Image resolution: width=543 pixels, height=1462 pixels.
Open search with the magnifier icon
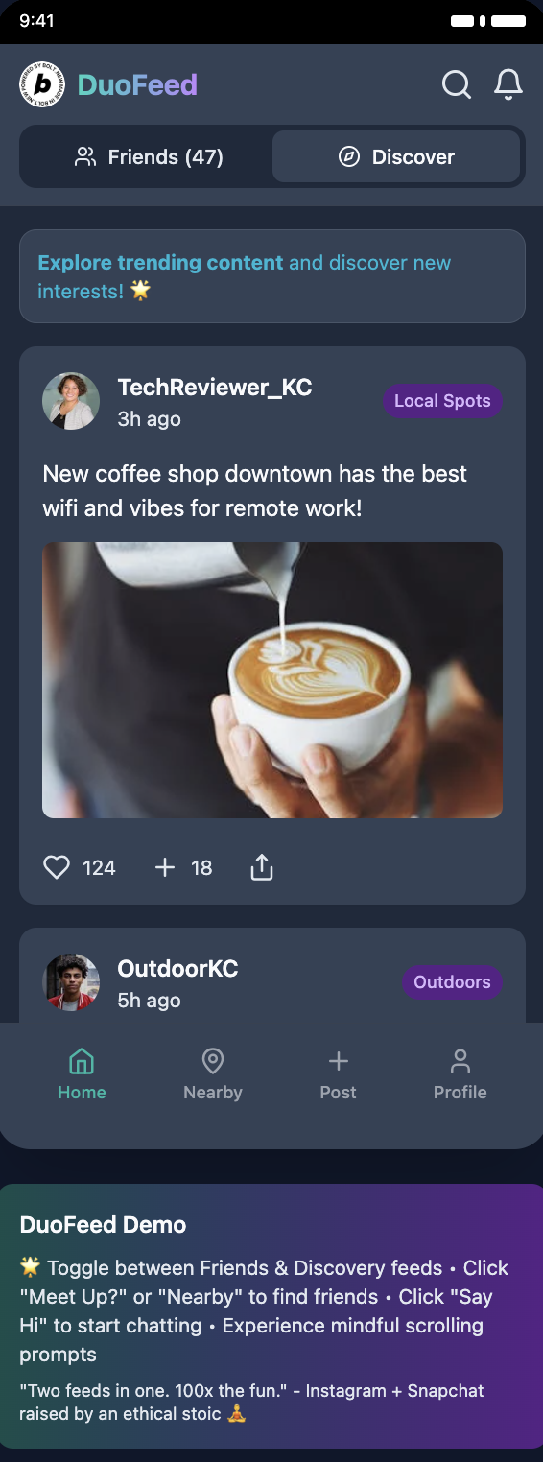pyautogui.click(x=457, y=84)
